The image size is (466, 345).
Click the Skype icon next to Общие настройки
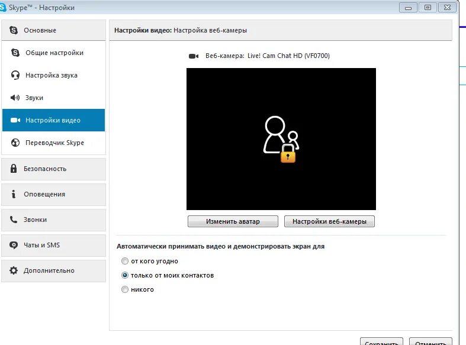point(15,53)
